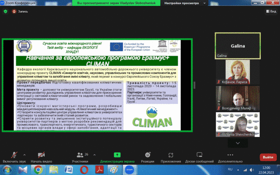Viewport: 280px width, 175px height.
Task: Select Козачок Лариса video tile
Action: 238,72
